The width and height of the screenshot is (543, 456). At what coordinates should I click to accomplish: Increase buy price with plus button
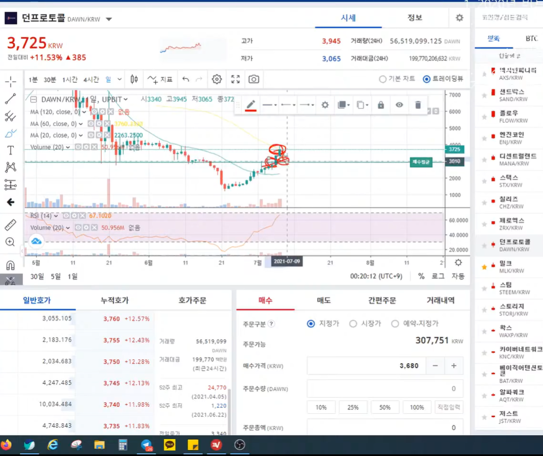454,365
